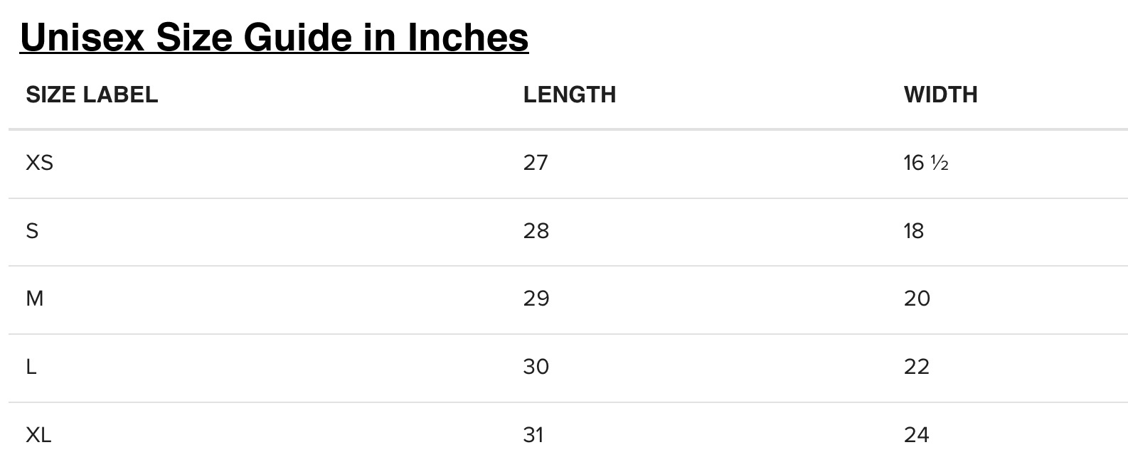Viewport: 1128px width, 467px height.
Task: Select the M size label cell
Action: click(34, 299)
